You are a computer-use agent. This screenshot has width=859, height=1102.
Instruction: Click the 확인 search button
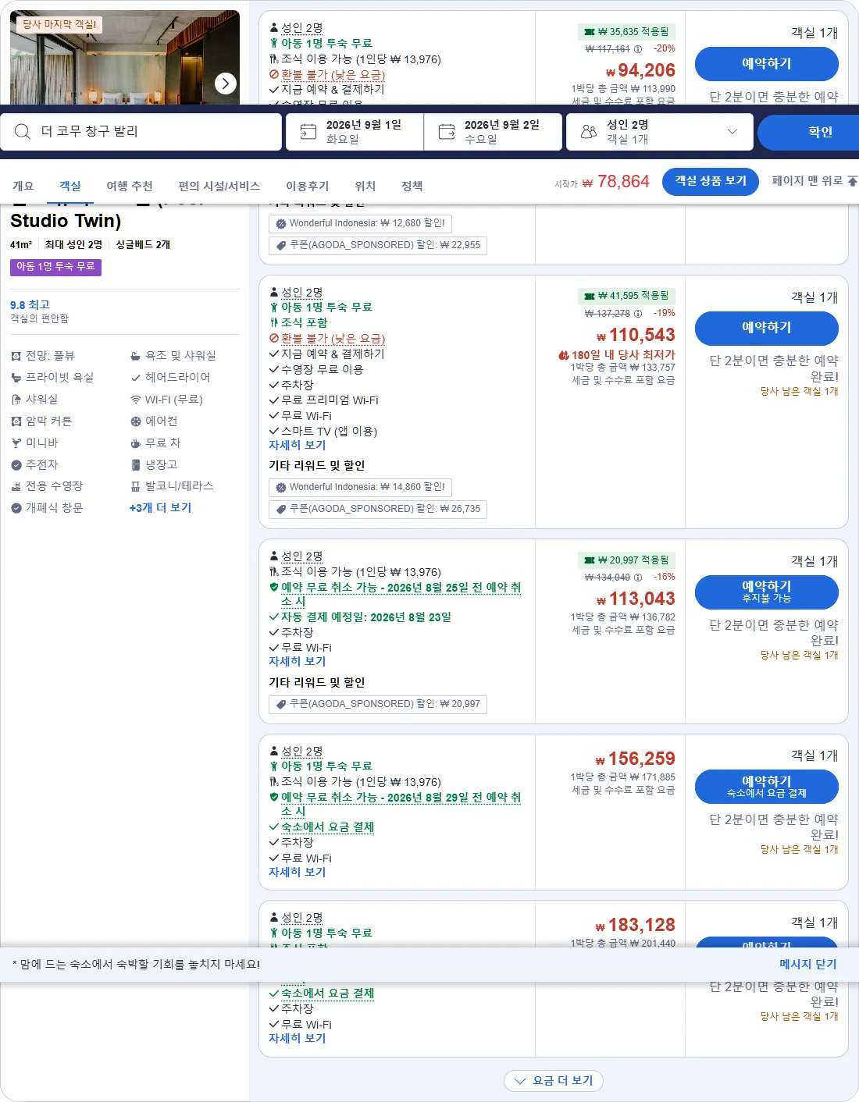click(810, 132)
